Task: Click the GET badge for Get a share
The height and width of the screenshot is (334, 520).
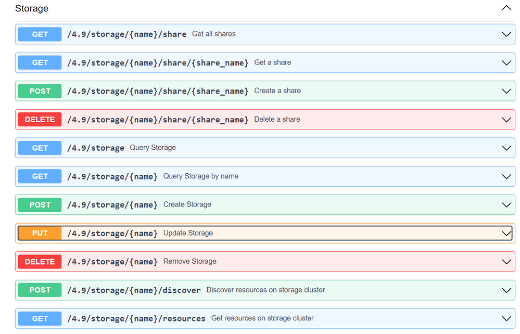Action: click(x=40, y=63)
